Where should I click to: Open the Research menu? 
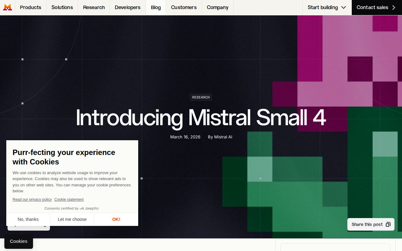[x=94, y=7]
